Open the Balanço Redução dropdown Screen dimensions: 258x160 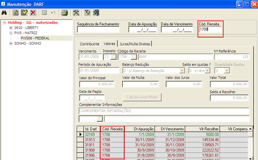click(x=182, y=71)
